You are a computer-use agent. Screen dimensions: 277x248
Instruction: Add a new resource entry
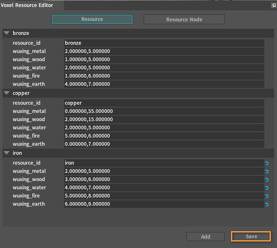(205, 237)
